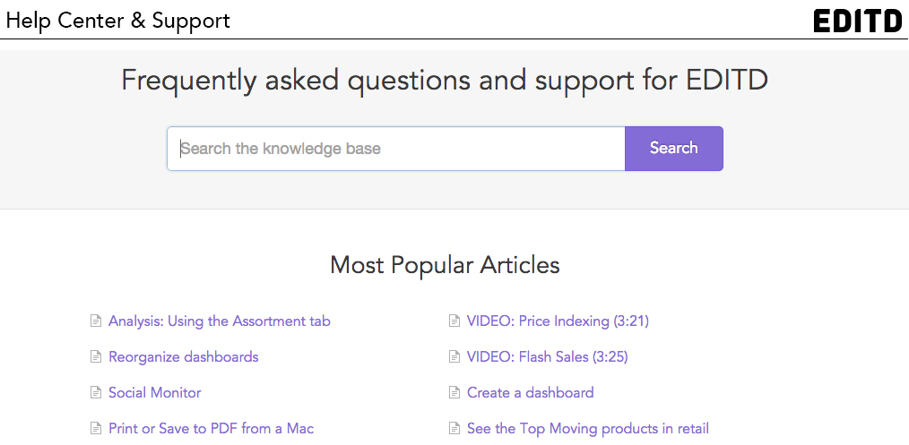Image resolution: width=909 pixels, height=445 pixels.
Task: Open the Social Monitor article link
Action: pyautogui.click(x=155, y=392)
